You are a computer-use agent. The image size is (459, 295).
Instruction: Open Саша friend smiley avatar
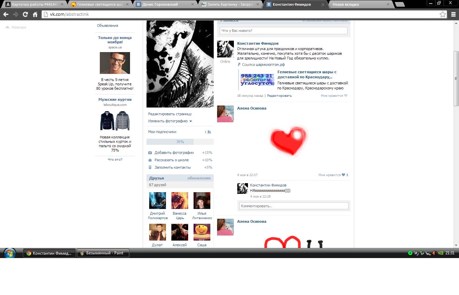point(202,232)
